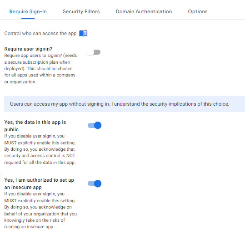Select the Options tab
This screenshot has width=245, height=240.
click(x=197, y=11)
